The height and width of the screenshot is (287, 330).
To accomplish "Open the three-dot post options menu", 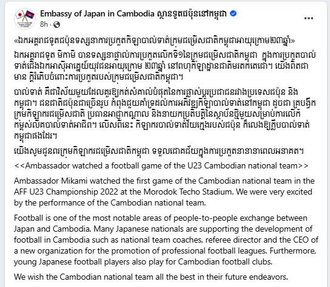I will point(309,18).
